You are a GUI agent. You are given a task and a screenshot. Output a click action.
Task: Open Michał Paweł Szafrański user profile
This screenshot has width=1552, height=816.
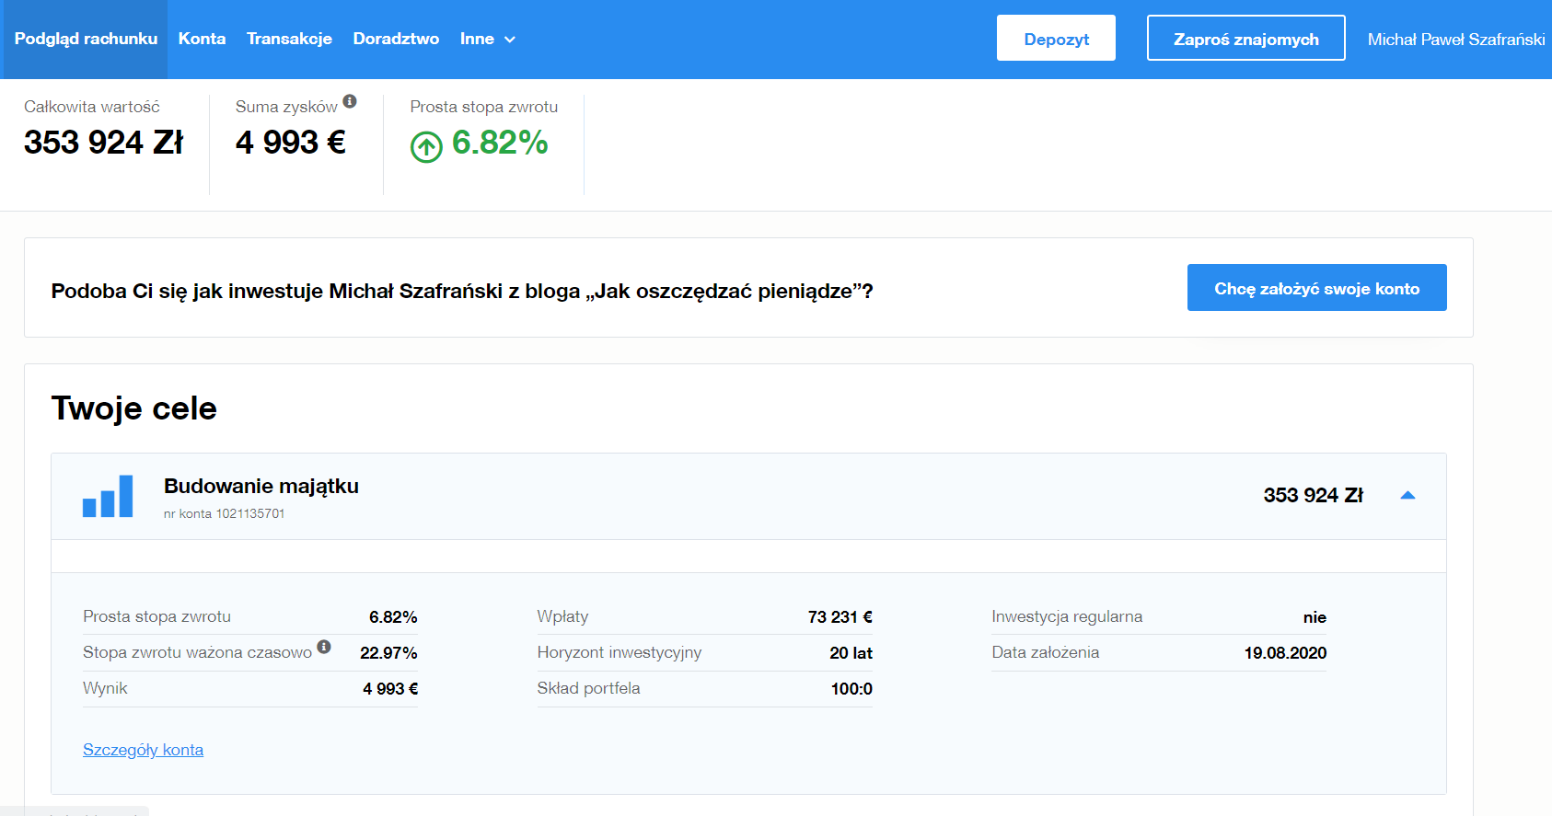1455,40
